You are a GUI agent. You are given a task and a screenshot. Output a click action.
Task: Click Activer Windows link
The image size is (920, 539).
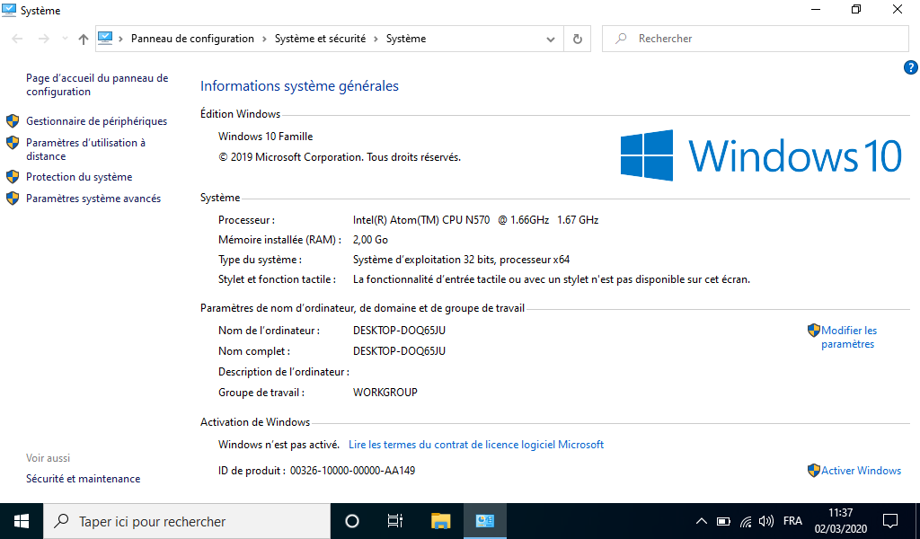click(x=861, y=471)
